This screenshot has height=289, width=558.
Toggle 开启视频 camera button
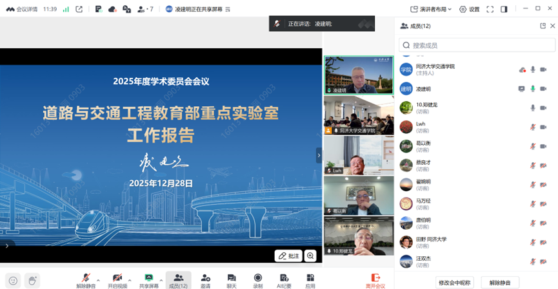tap(117, 280)
